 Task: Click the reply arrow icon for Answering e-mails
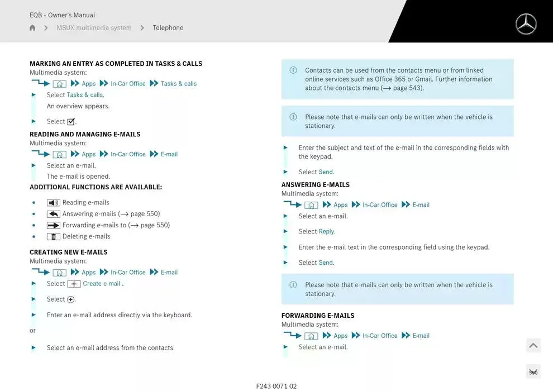coord(53,214)
